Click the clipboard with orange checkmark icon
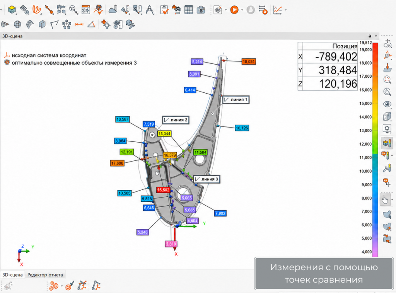This screenshot has height=293, width=396. point(164,10)
